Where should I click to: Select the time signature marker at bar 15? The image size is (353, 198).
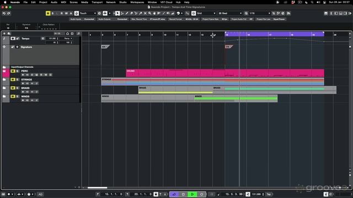tap(229, 47)
